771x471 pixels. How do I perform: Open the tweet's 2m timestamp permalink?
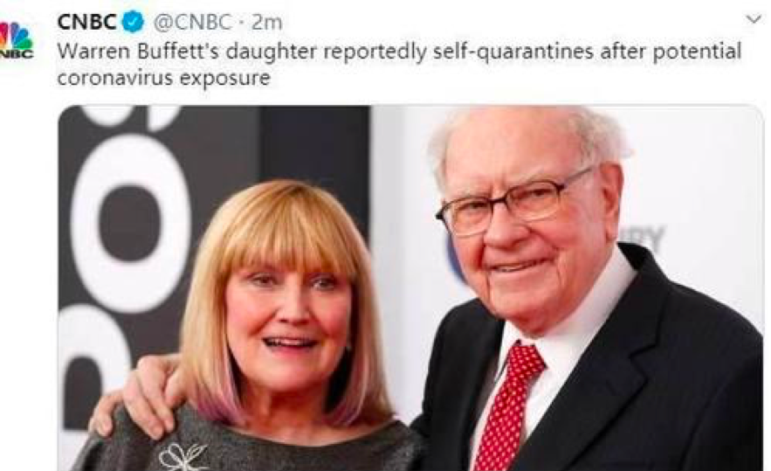267,22
